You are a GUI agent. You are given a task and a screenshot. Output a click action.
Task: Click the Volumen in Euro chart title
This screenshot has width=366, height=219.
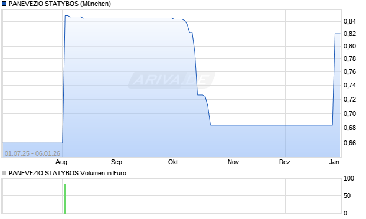point(67,173)
